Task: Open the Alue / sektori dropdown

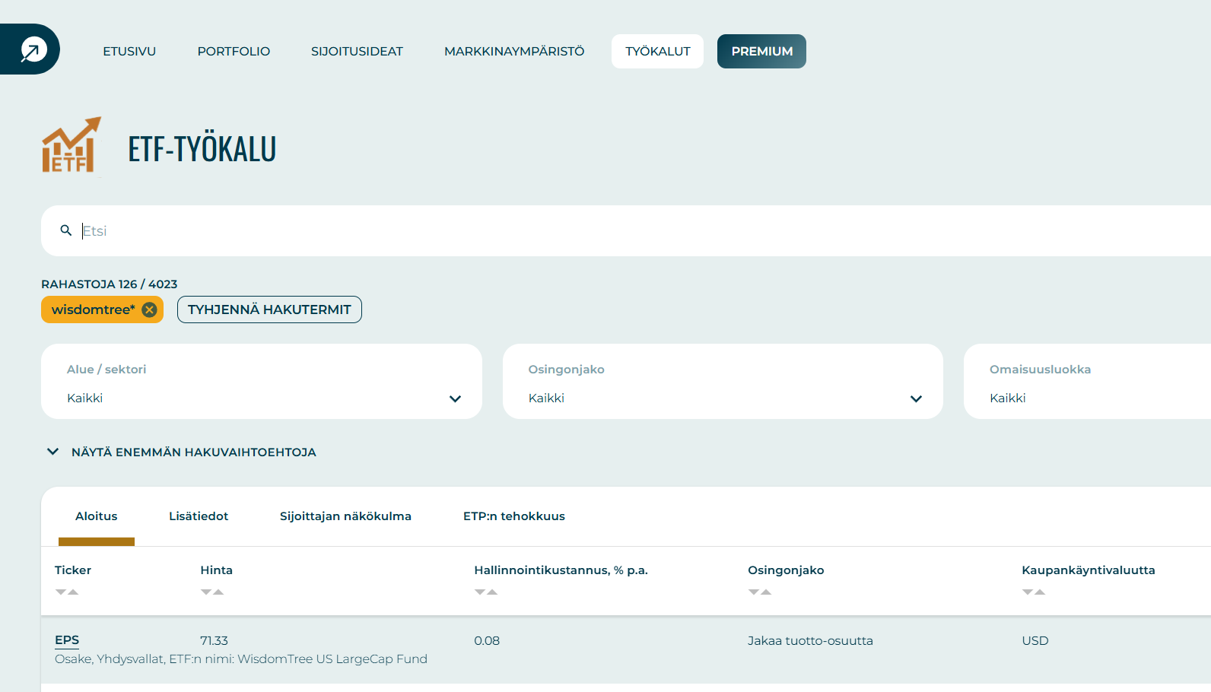Action: coord(261,382)
